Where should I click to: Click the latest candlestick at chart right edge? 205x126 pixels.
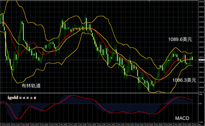[192, 58]
